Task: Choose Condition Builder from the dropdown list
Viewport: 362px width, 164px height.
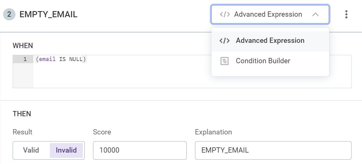Action: pos(263,61)
